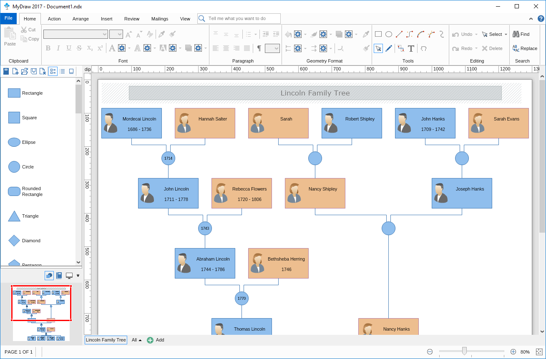Choose the Pencil tool

(x=389, y=48)
